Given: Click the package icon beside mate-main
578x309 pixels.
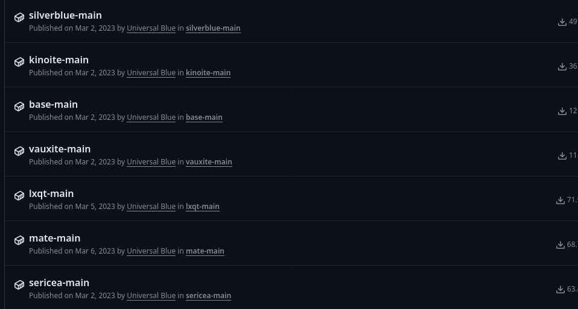Looking at the screenshot, I should tap(19, 240).
